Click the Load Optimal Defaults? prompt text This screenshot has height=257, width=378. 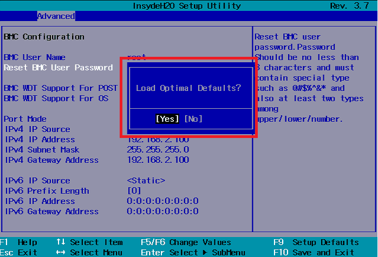coord(188,88)
